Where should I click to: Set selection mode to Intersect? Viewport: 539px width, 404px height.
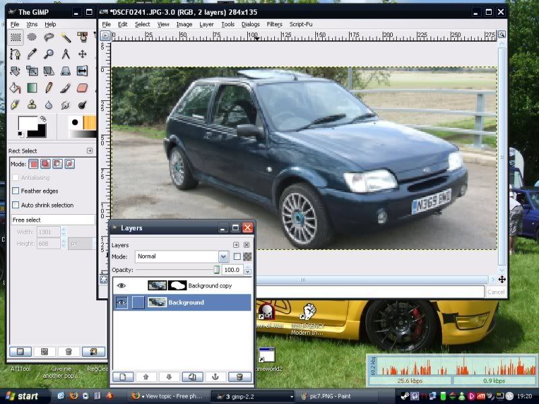tap(69, 164)
